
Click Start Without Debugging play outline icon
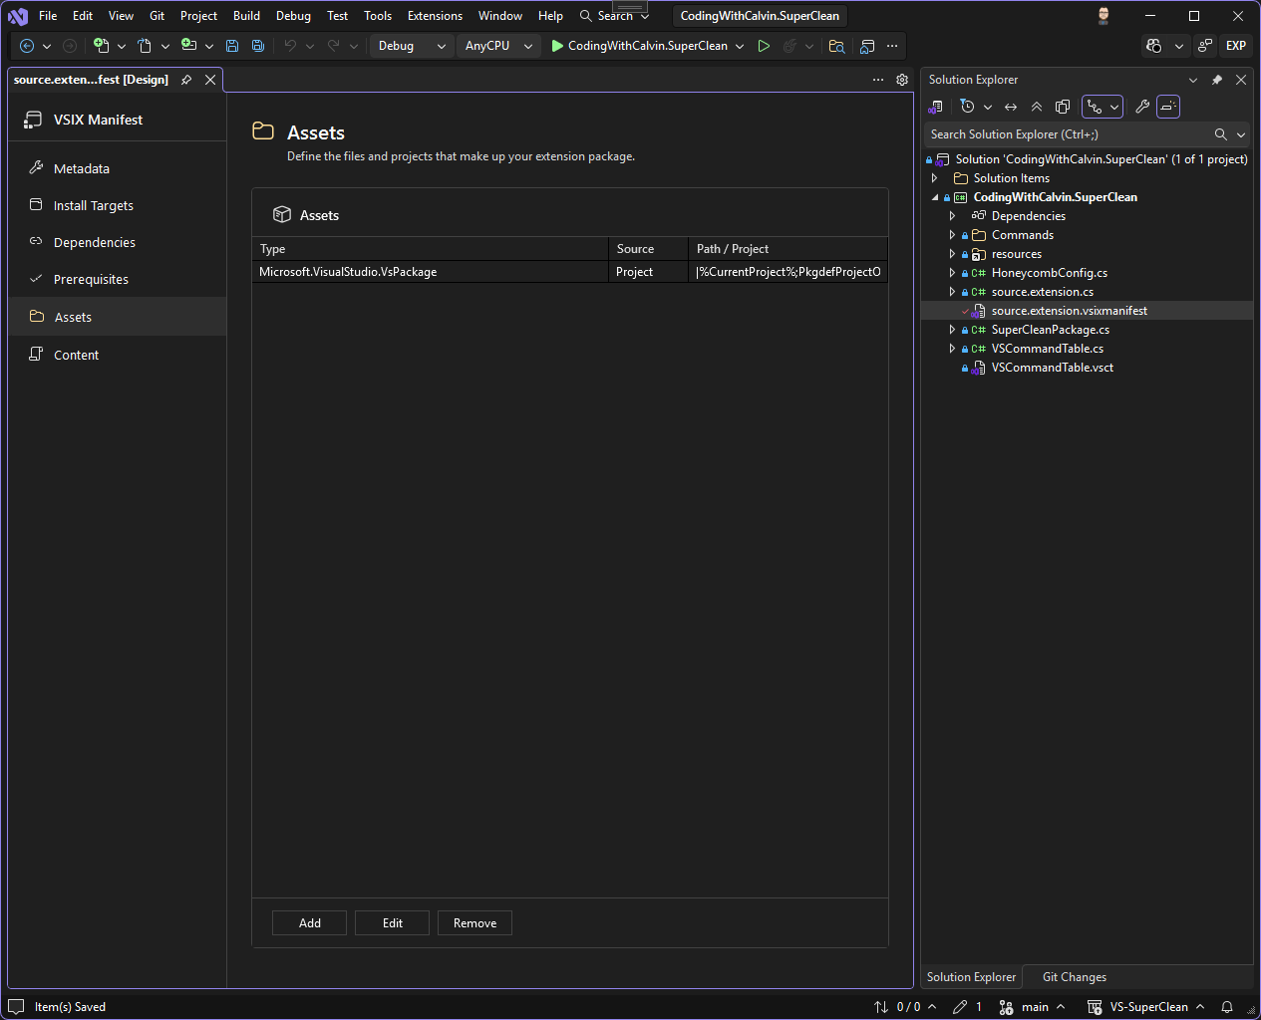point(764,46)
